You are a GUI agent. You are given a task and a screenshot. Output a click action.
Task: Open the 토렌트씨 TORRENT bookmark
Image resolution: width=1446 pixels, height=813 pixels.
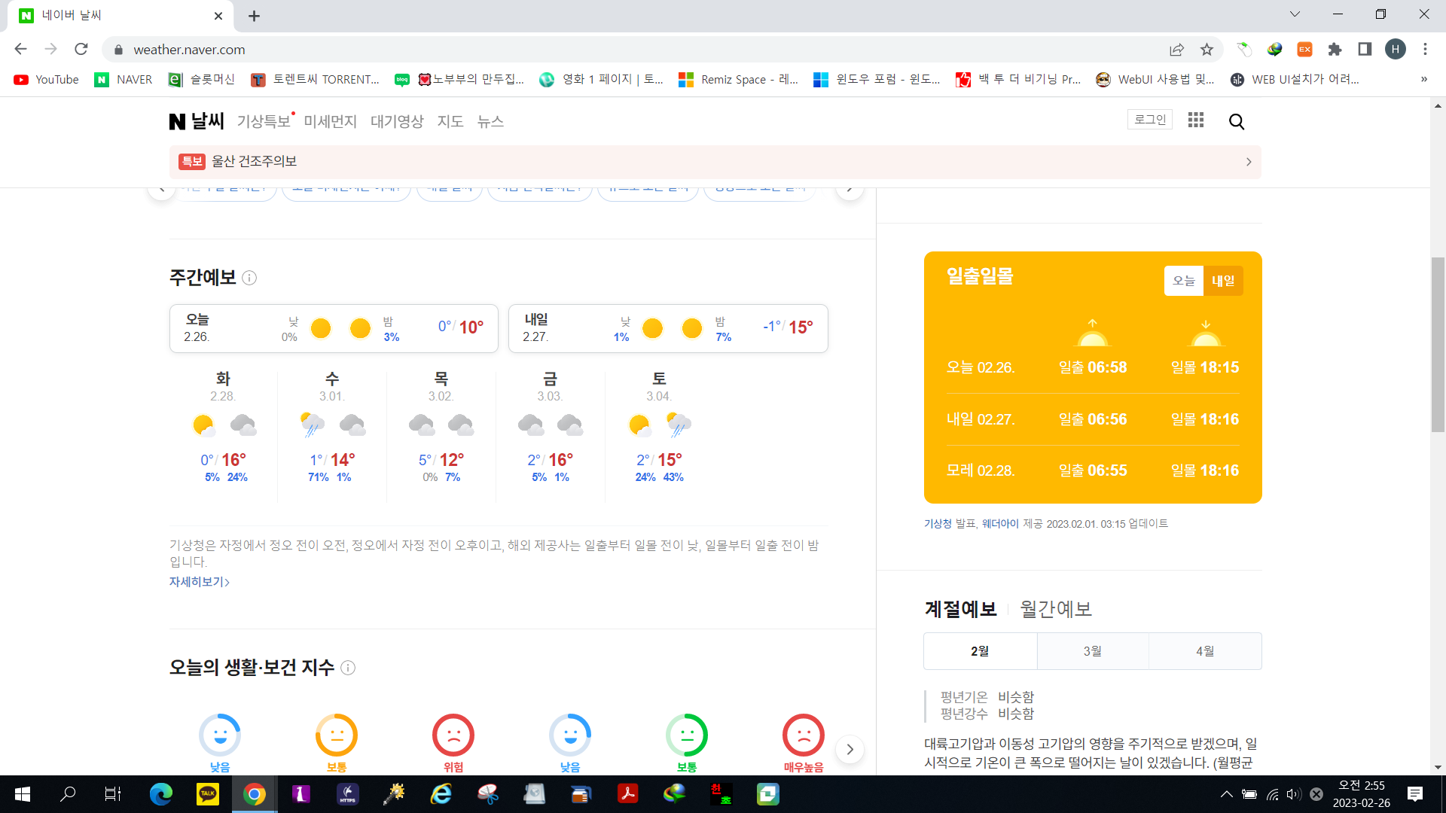click(x=316, y=80)
